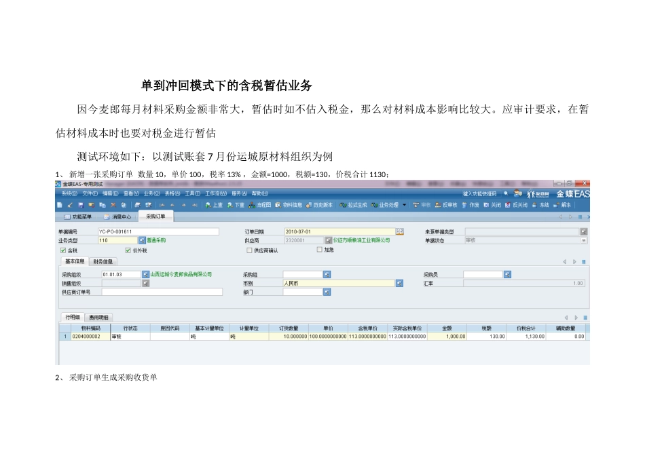Click the 上查 trace-up icon

click(x=213, y=204)
